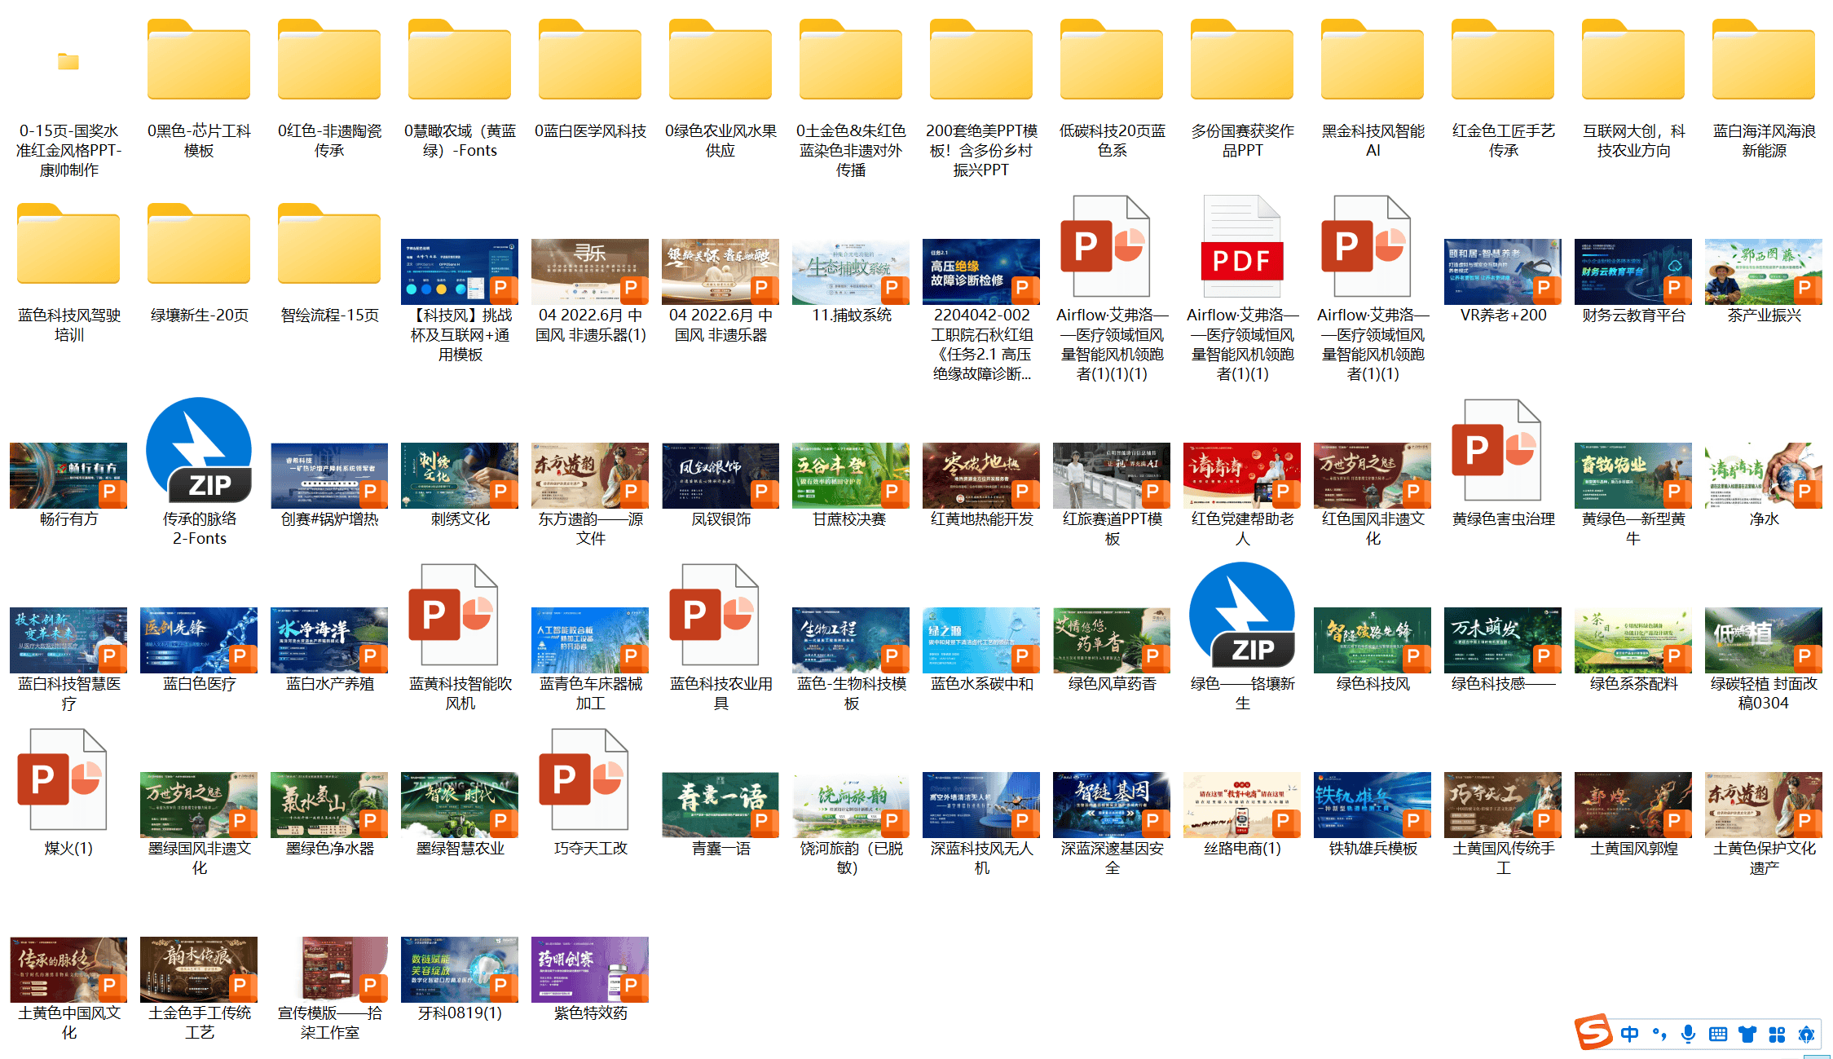Open the skin (shirt) icon in IME toolbar
Screen dimensions: 1833x1059
1747,1035
